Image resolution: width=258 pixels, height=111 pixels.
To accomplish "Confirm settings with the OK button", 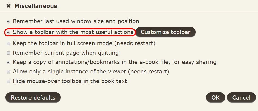I will [x=215, y=97].
